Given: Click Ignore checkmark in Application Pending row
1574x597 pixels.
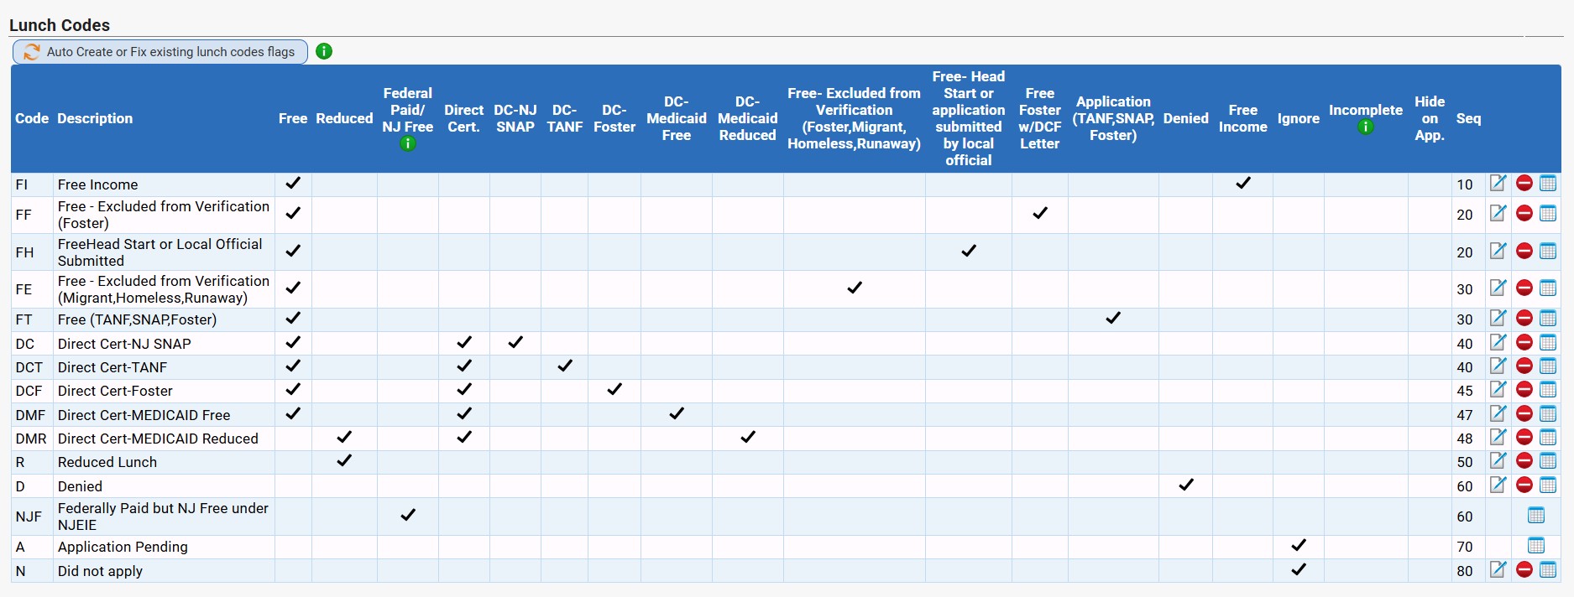Looking at the screenshot, I should (x=1299, y=545).
